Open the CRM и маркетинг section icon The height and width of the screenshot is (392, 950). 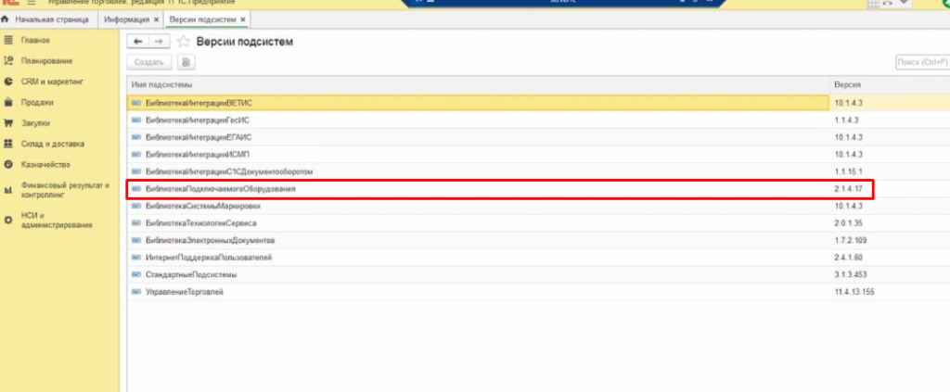[x=8, y=82]
